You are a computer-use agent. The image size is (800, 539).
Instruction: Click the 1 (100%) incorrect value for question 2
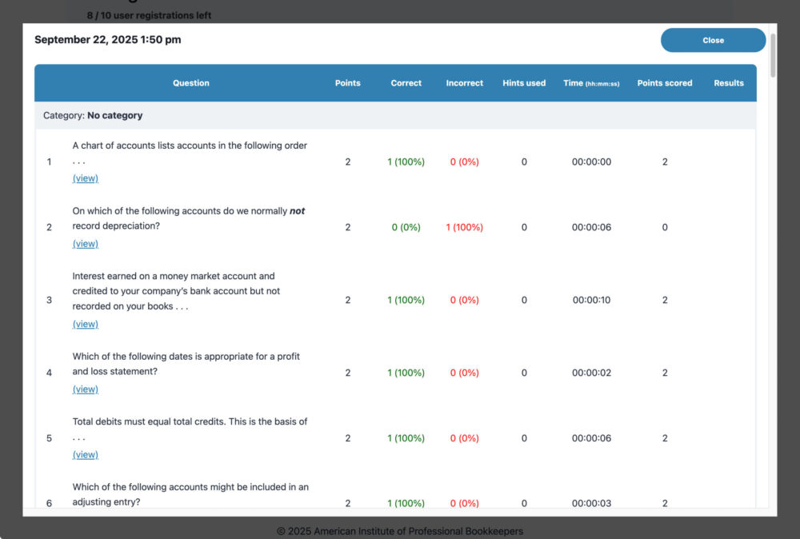[x=464, y=227]
